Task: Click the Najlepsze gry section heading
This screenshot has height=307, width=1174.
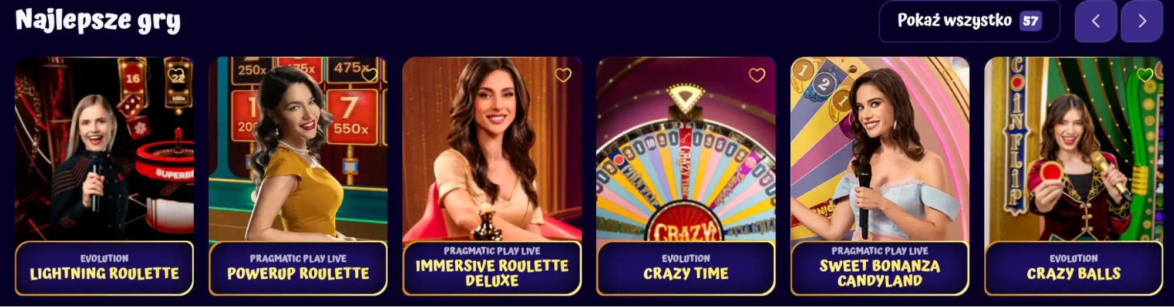Action: click(97, 21)
